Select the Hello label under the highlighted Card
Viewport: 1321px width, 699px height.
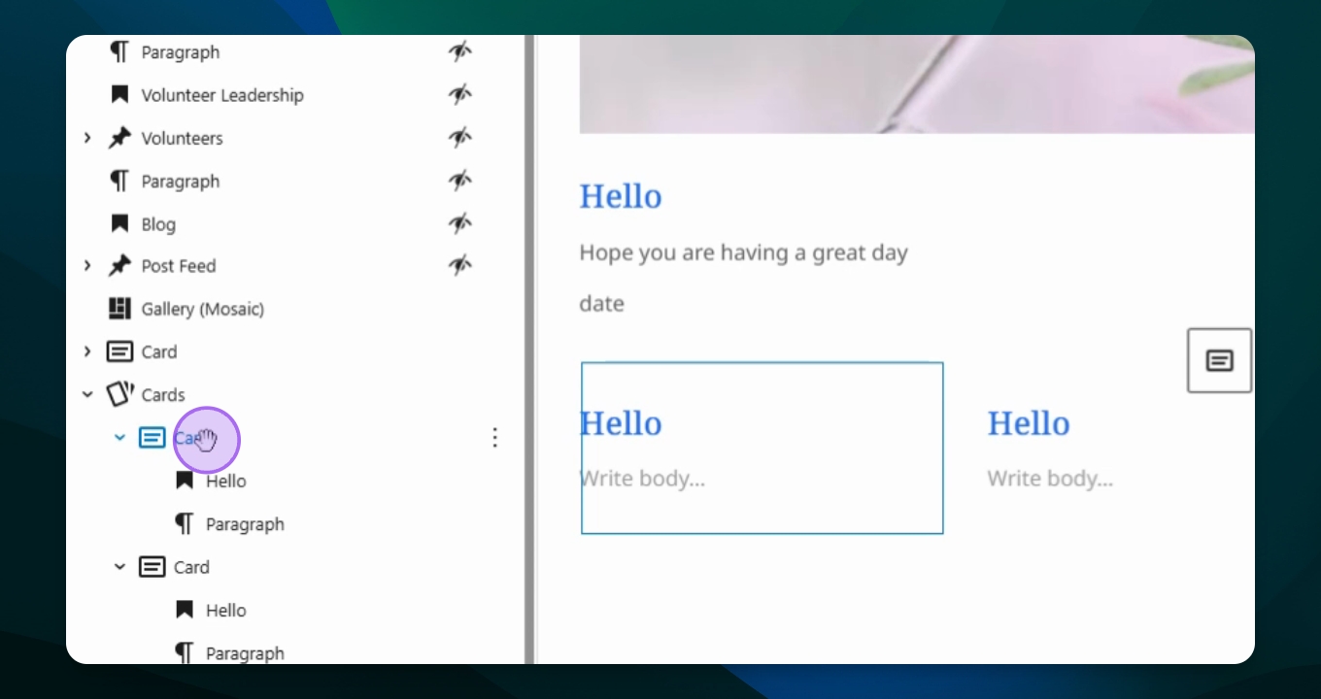click(x=226, y=481)
